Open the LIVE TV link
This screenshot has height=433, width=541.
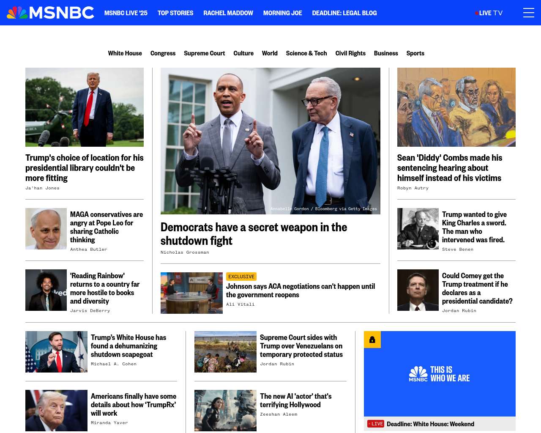point(489,13)
